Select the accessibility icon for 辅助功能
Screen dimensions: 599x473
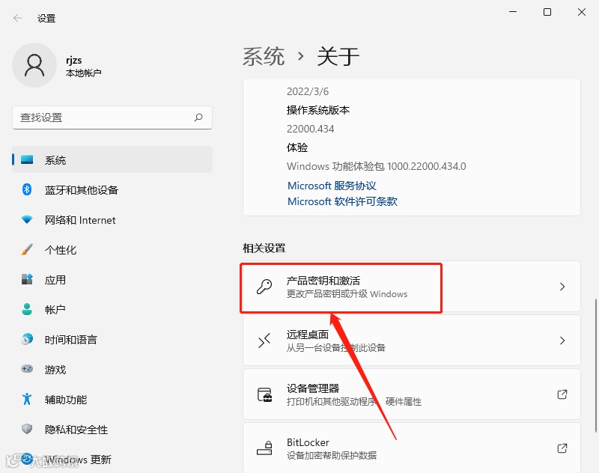tap(27, 399)
